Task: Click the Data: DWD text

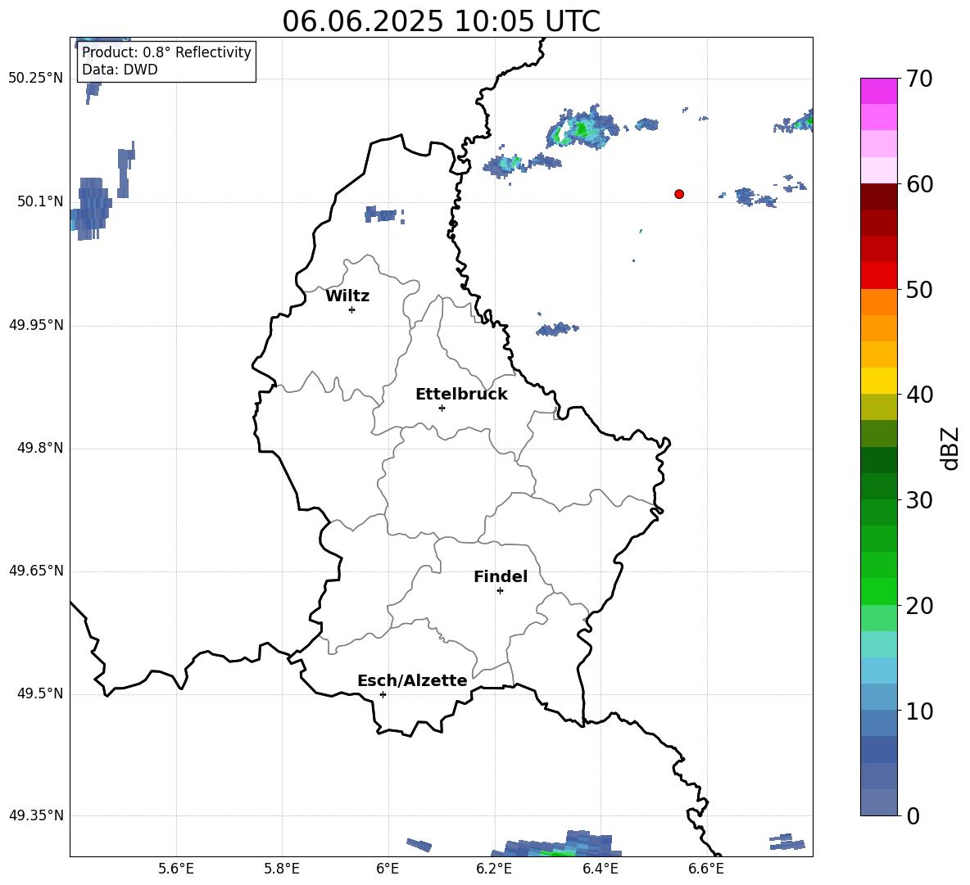Action: point(120,70)
